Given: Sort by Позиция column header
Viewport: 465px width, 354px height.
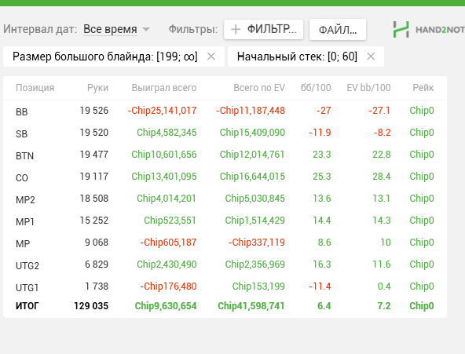Looking at the screenshot, I should tap(35, 88).
